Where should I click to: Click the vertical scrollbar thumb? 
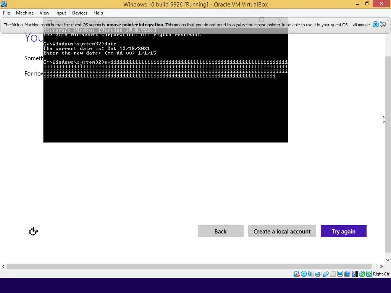click(x=388, y=155)
